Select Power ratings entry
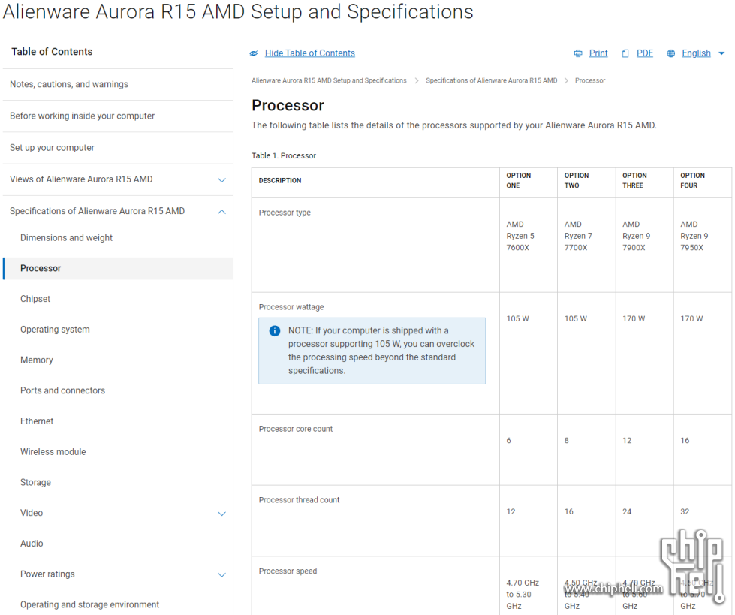Screen dimensions: 735x615 (x=47, y=574)
